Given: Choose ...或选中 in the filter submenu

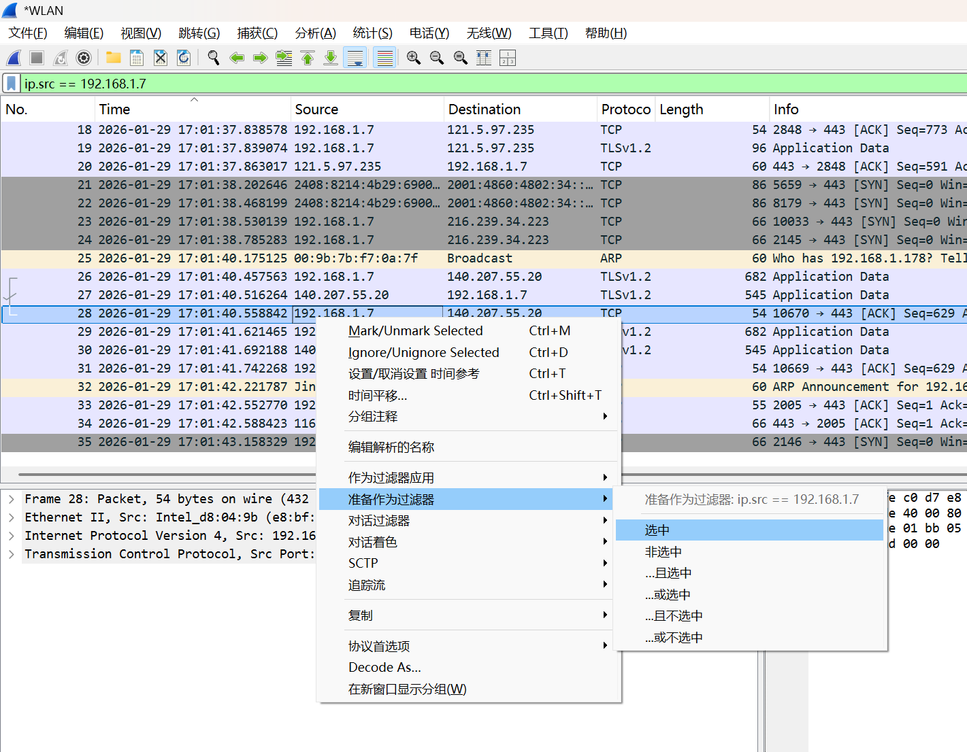Looking at the screenshot, I should coord(749,595).
